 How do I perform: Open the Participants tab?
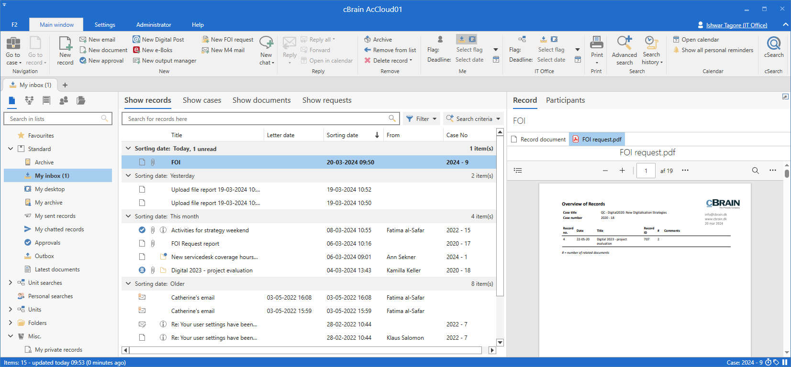566,100
